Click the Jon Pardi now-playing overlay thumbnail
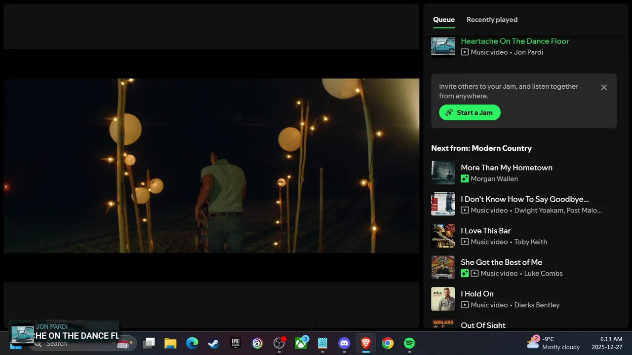632x355 pixels. (23, 334)
